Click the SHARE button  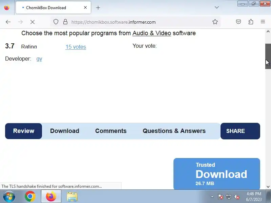[240, 131]
